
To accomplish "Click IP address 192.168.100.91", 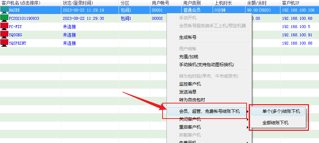I will [x=297, y=35].
